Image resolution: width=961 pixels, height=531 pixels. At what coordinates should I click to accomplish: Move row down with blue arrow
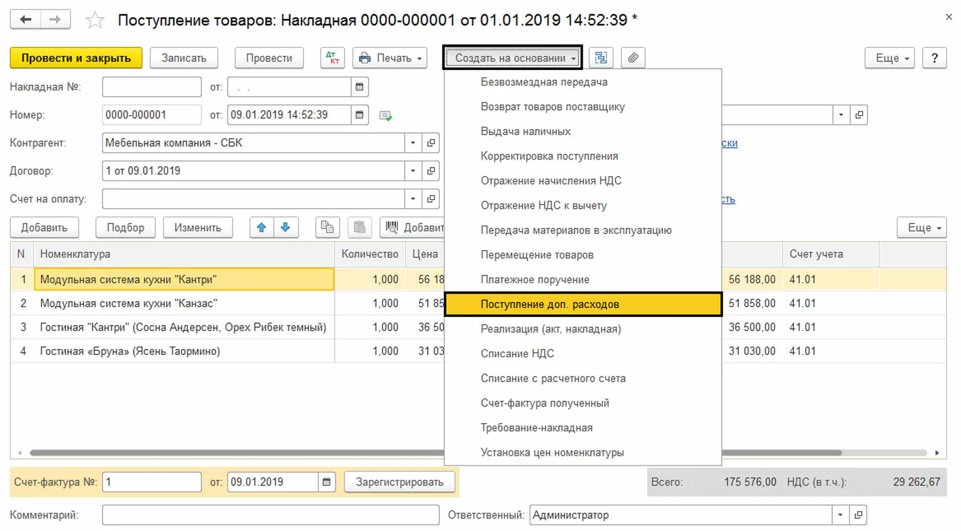click(286, 228)
